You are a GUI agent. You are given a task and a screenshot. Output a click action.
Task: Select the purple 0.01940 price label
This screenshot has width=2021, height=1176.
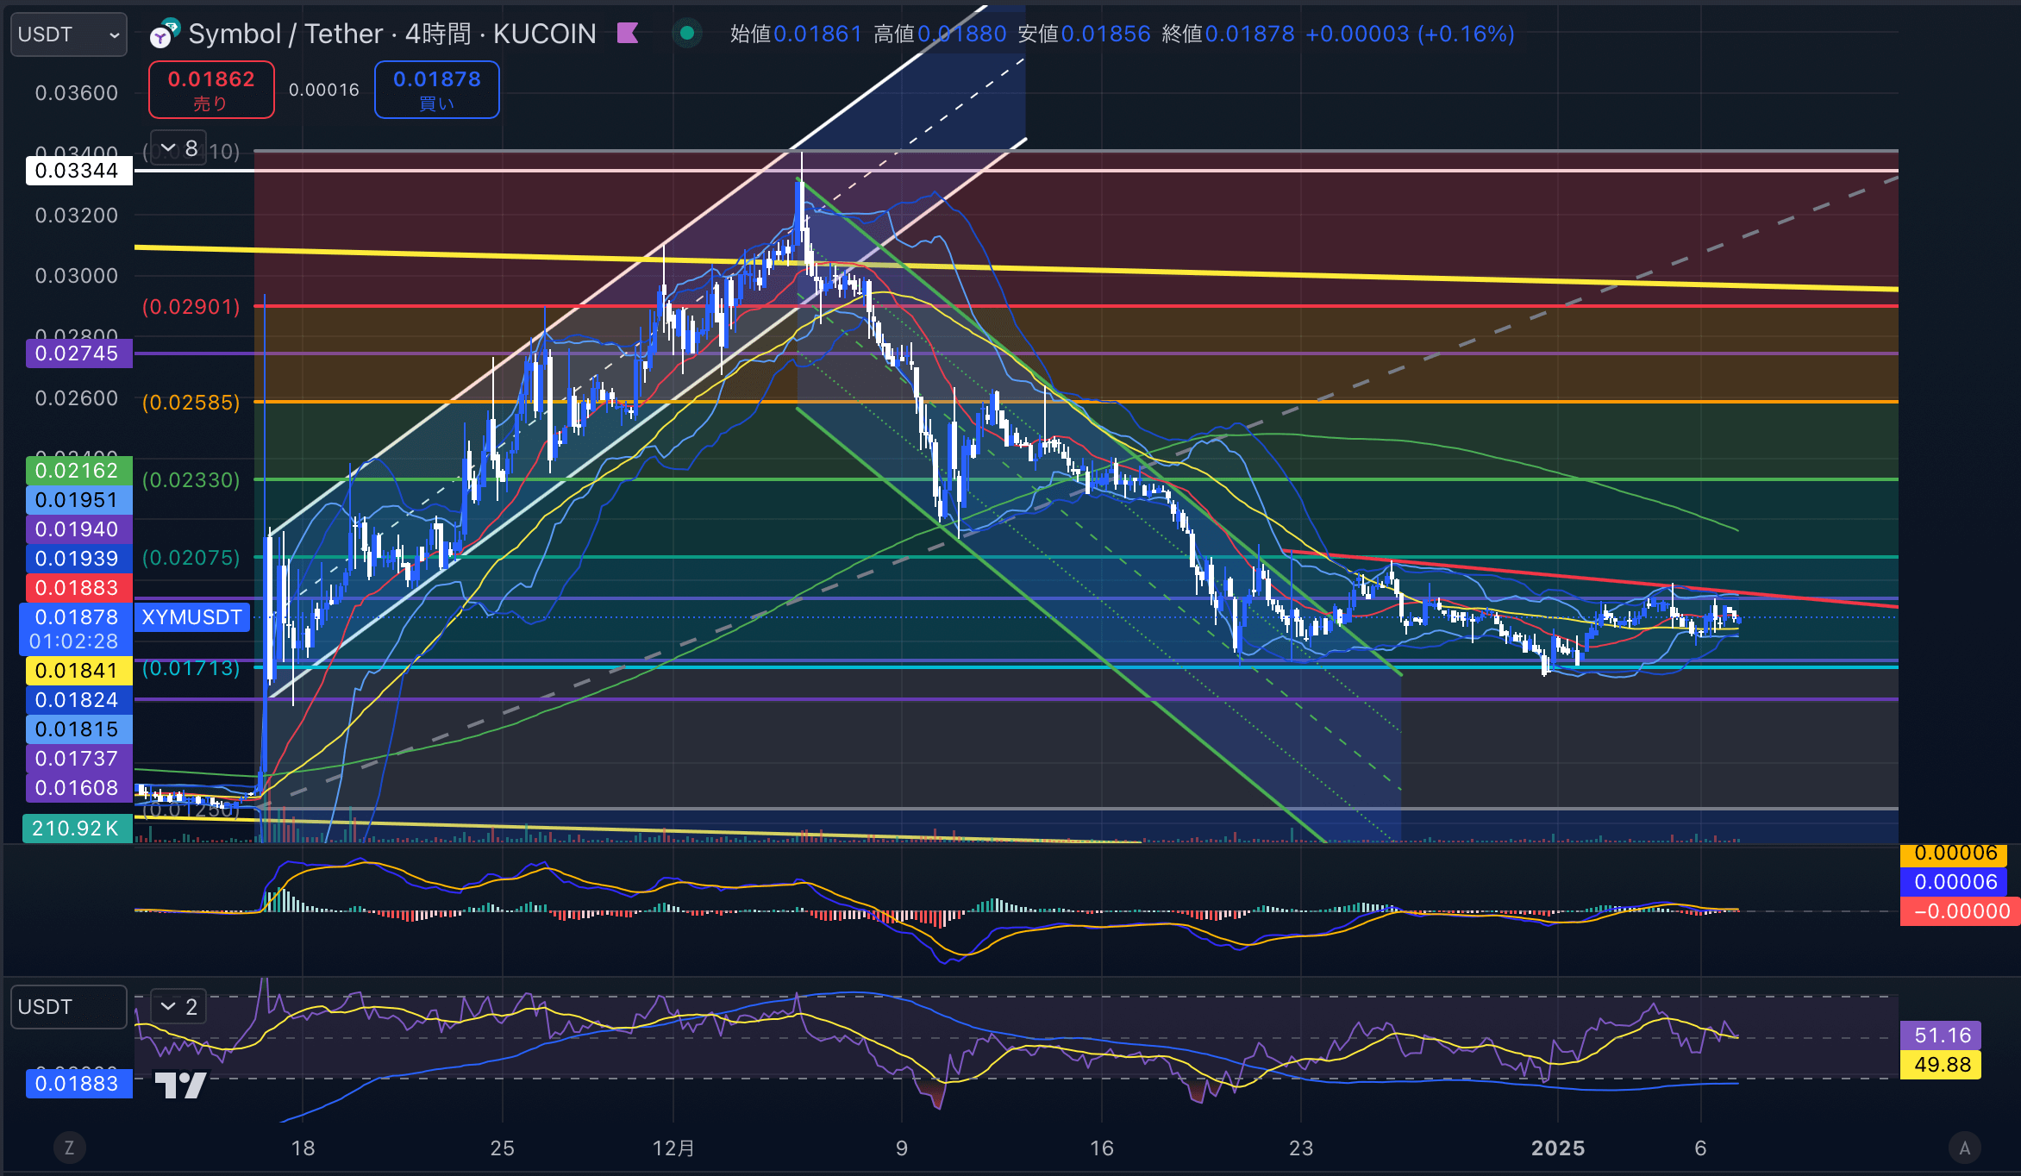[79, 529]
